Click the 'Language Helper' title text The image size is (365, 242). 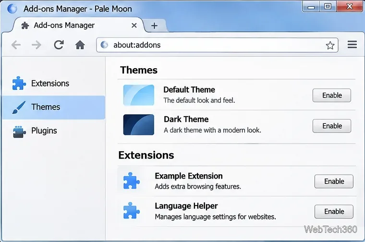click(186, 206)
